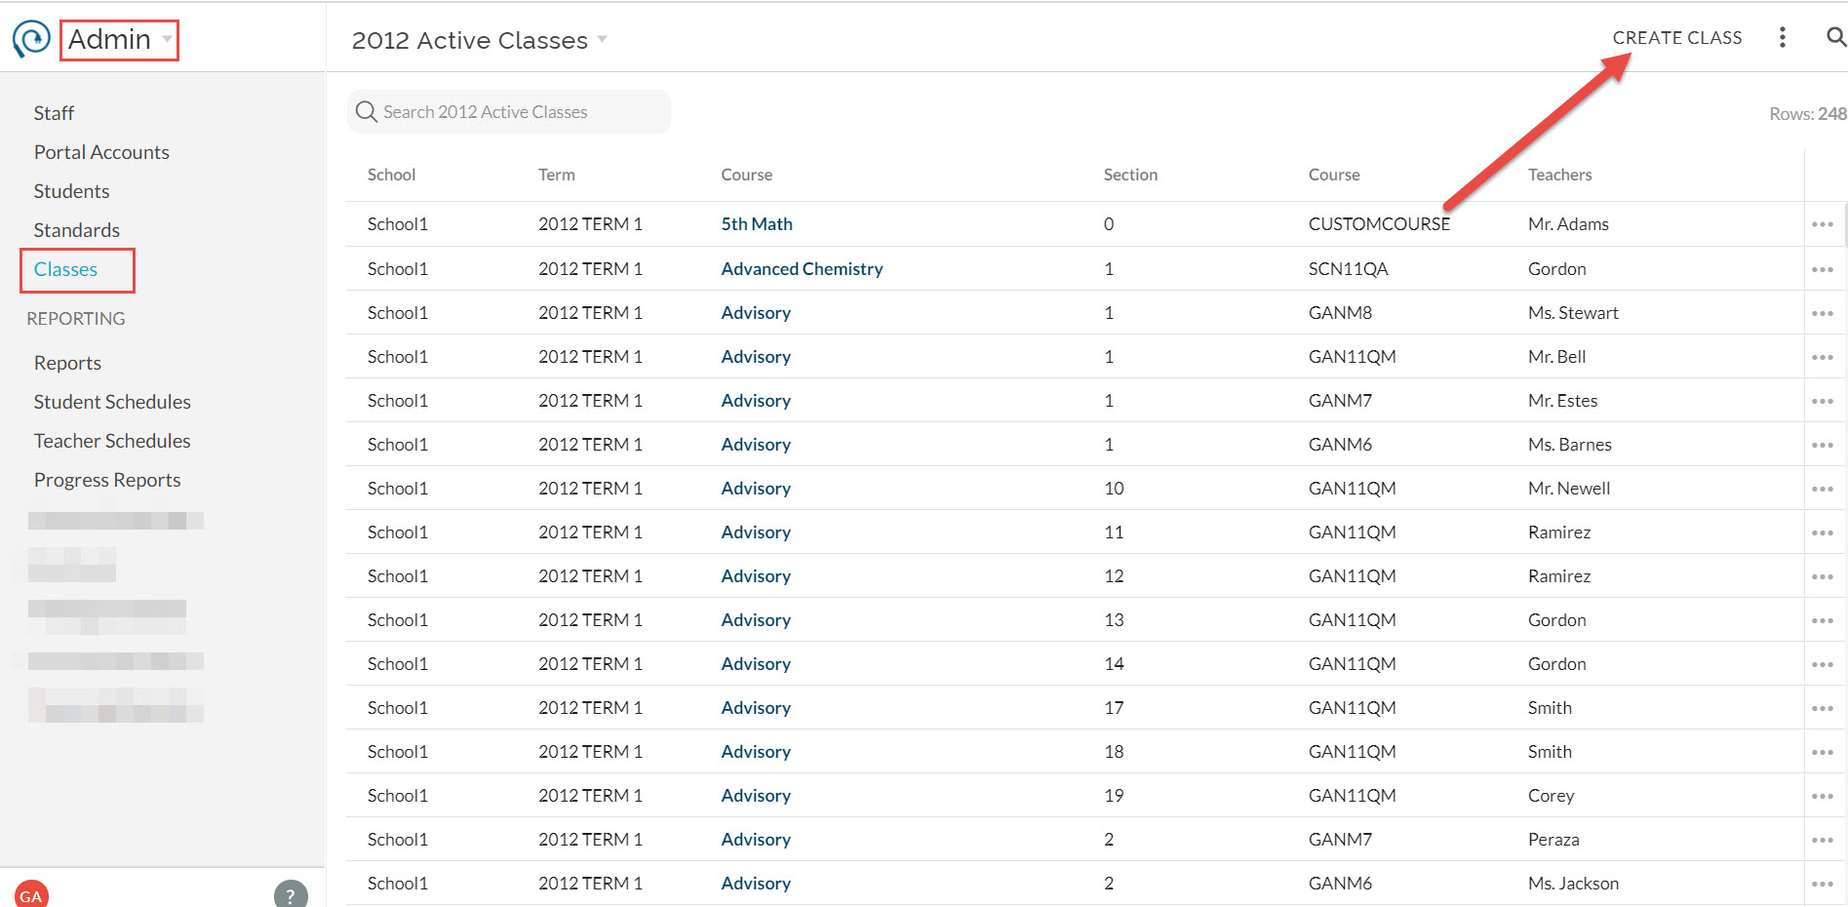Open the Advisory link taught by Ms. Jackson

(x=756, y=884)
